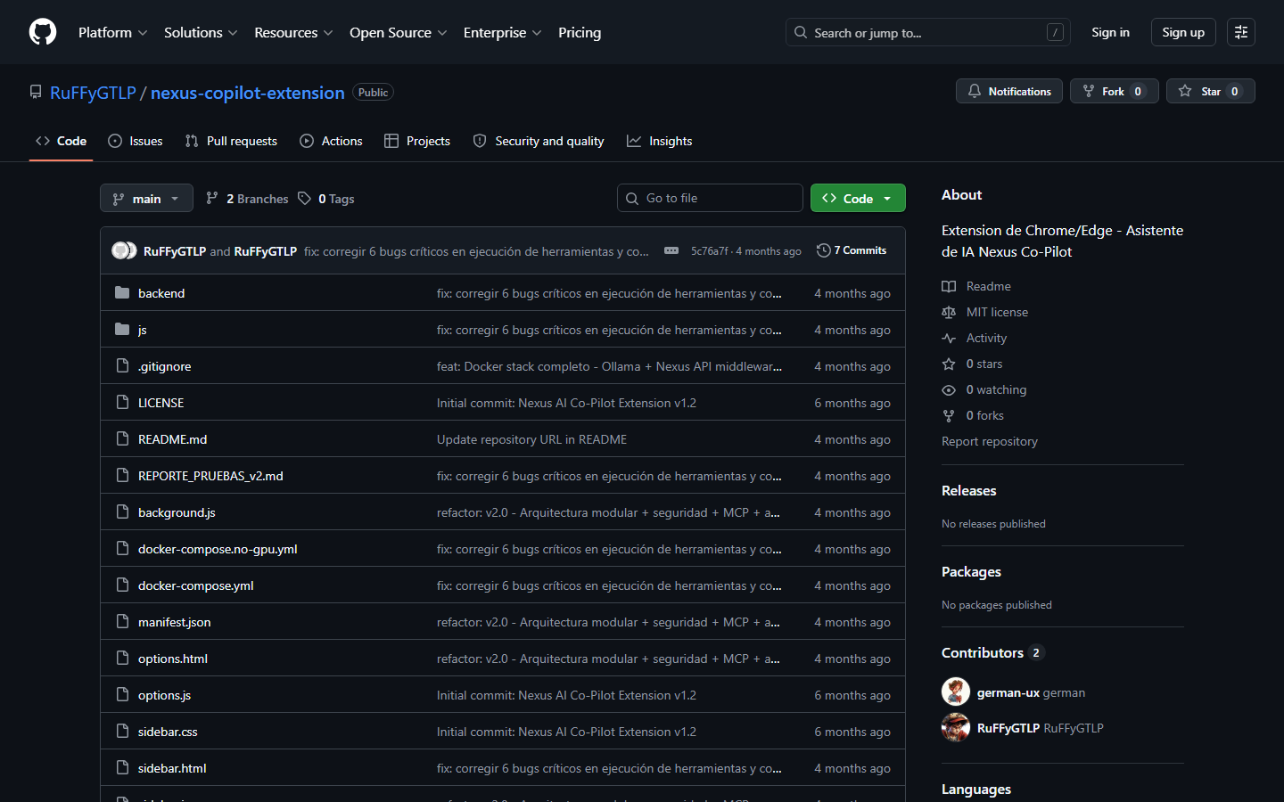Open commit history clock icon
This screenshot has height=802, width=1284.
[823, 250]
